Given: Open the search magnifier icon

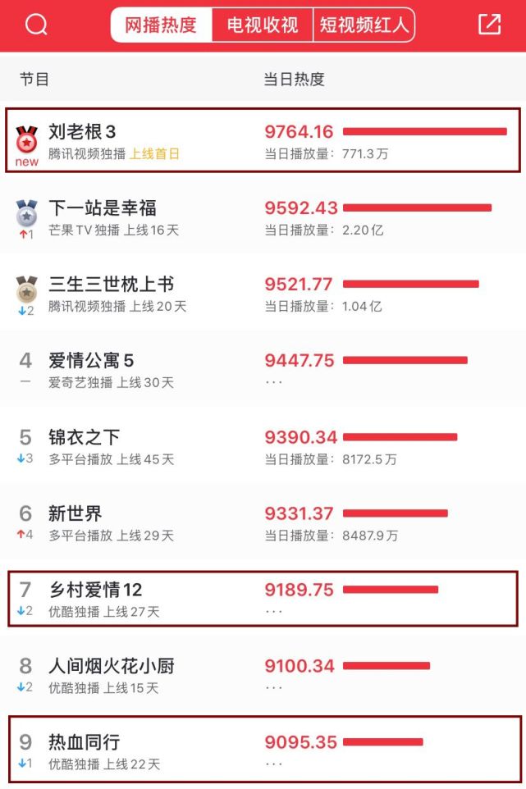Looking at the screenshot, I should tap(36, 25).
